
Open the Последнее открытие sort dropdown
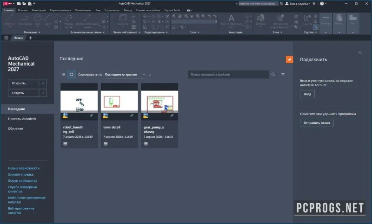tap(125, 74)
